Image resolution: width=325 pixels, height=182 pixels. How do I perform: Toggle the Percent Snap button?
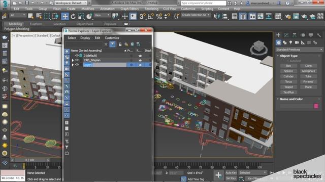[x=159, y=16]
